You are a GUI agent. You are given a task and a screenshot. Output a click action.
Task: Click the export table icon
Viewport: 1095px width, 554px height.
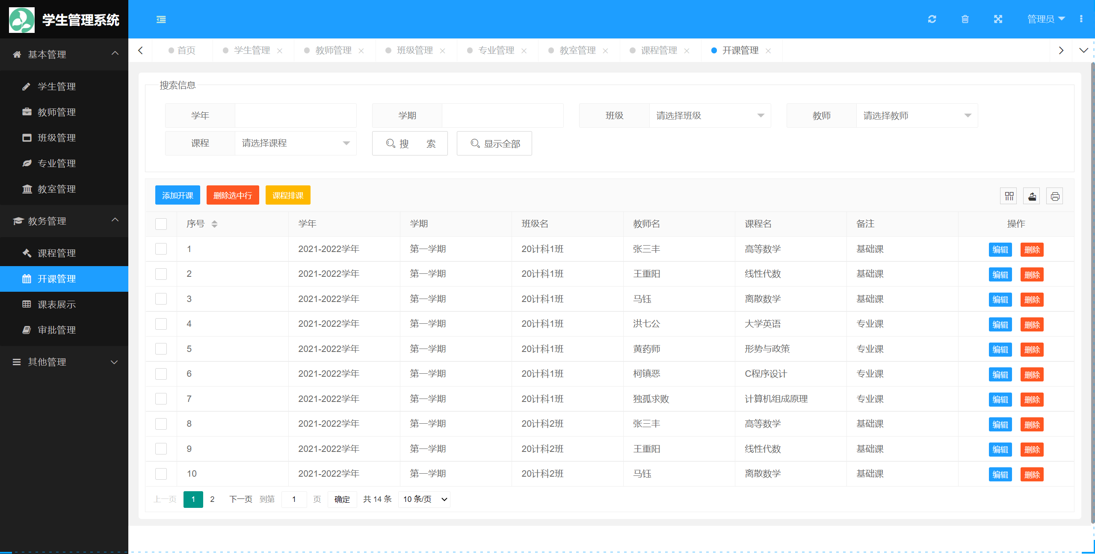tap(1032, 196)
